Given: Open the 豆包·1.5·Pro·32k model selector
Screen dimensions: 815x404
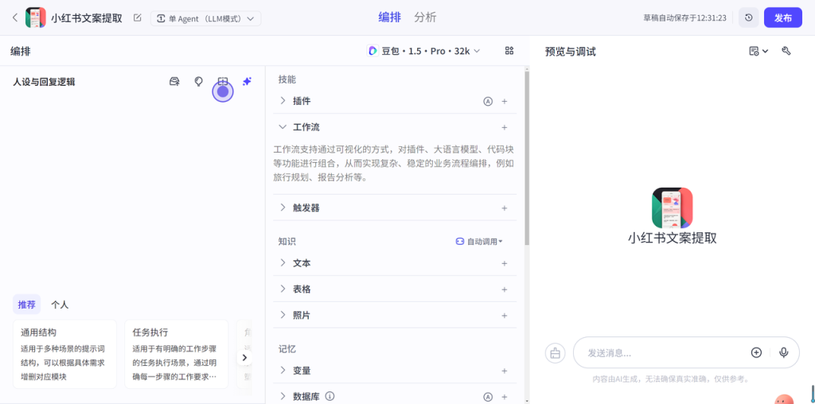Looking at the screenshot, I should click(x=423, y=51).
